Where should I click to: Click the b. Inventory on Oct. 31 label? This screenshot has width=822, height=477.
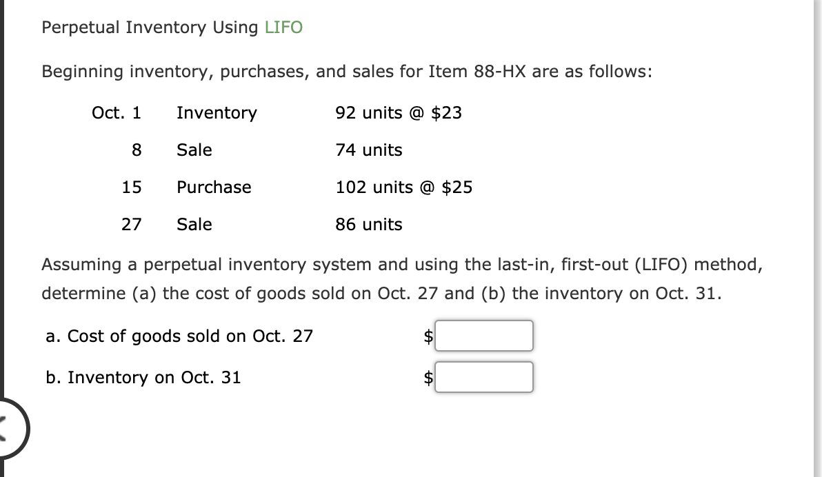(141, 377)
